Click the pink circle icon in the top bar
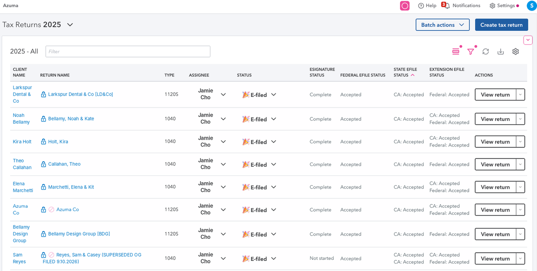The width and height of the screenshot is (537, 271). point(405,6)
